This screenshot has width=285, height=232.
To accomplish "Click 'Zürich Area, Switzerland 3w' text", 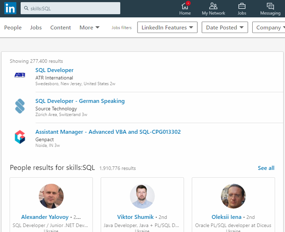I will [x=61, y=115].
